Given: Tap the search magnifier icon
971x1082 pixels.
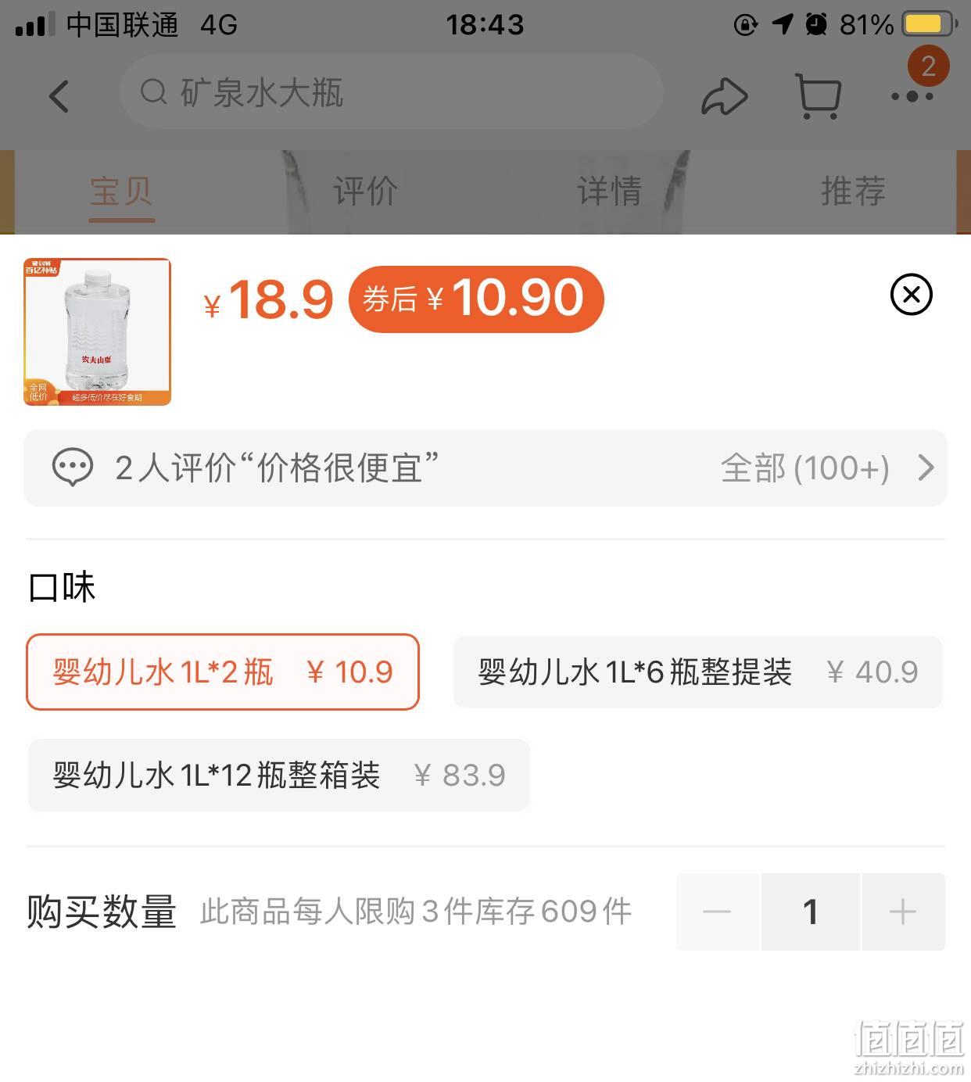Looking at the screenshot, I should (x=154, y=92).
